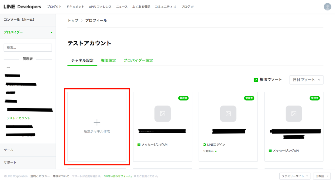
Task: Click the 新規チャネル作成 card
Action: click(x=97, y=127)
